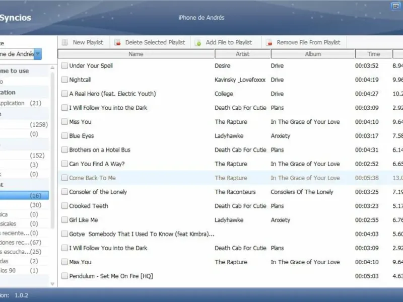
Task: Click the "iPhone de Andrés" device title
Action: coord(201,18)
